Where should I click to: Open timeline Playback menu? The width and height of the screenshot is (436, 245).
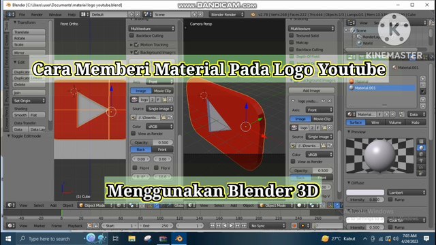pyautogui.click(x=75, y=226)
